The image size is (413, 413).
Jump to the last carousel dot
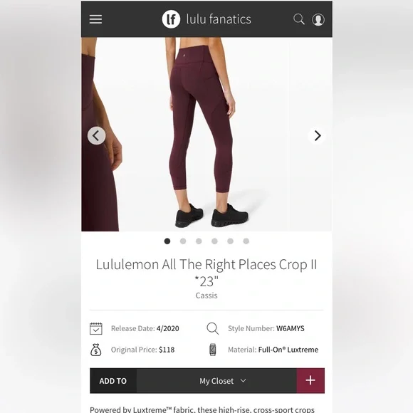click(x=246, y=241)
